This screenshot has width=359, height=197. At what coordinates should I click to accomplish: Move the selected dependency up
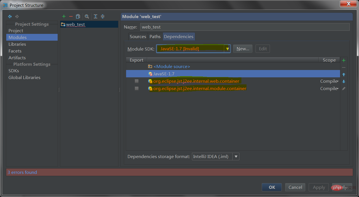point(344,75)
